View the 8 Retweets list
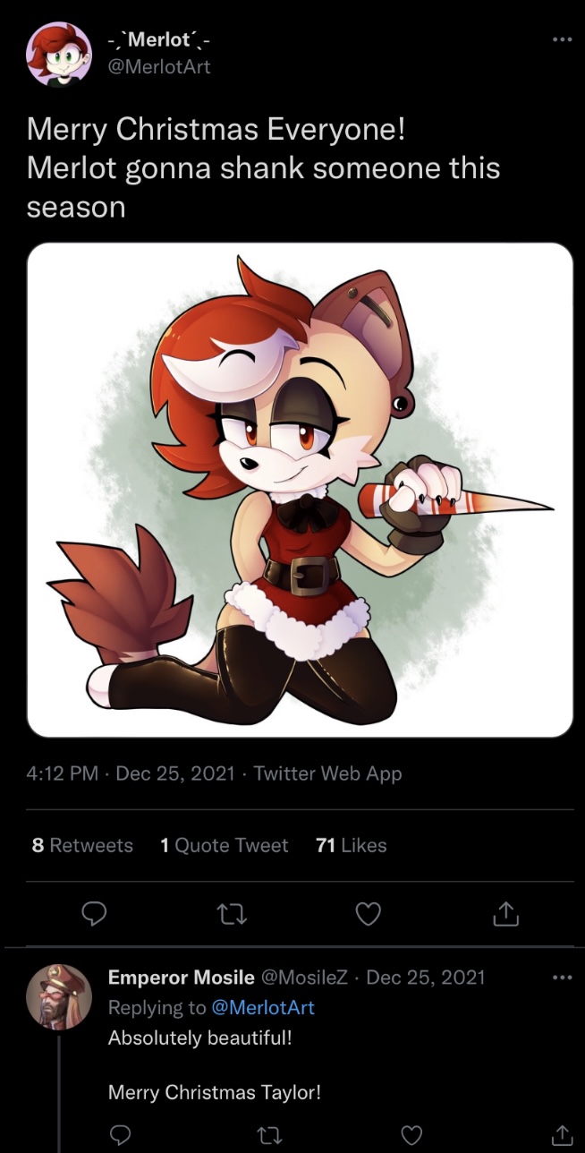Screen dimensions: 585x1153 82,845
